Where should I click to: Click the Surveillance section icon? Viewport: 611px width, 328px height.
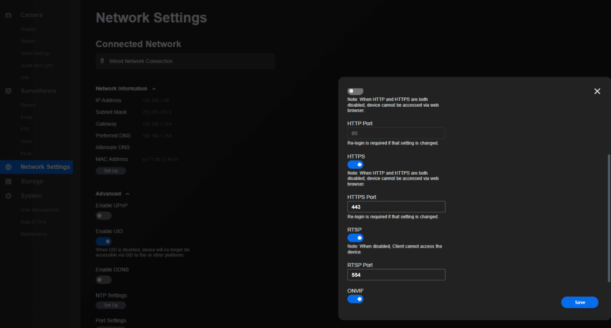8,91
